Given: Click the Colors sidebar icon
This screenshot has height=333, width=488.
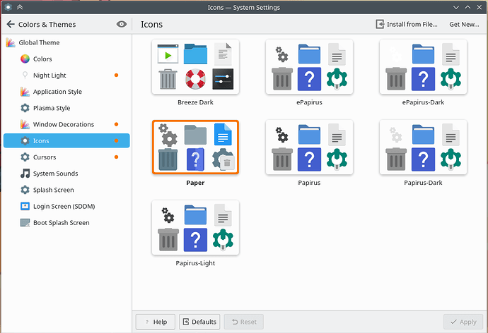Looking at the screenshot, I should pyautogui.click(x=25, y=59).
